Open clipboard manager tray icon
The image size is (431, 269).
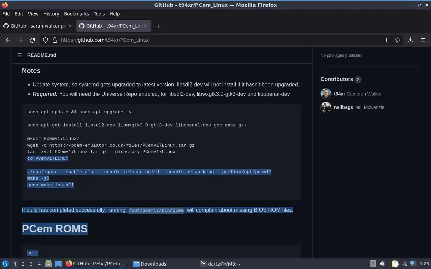pyautogui.click(x=395, y=264)
